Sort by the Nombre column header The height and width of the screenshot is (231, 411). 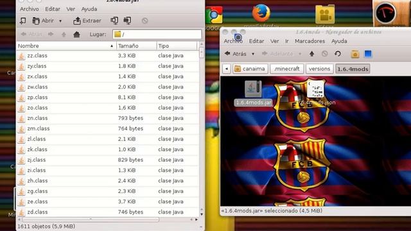66,46
